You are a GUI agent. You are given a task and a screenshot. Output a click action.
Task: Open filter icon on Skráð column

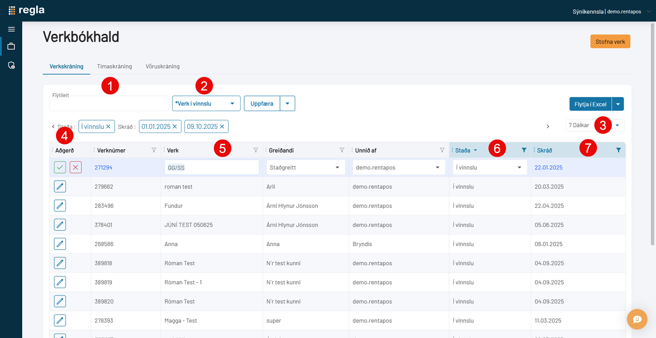click(x=618, y=150)
